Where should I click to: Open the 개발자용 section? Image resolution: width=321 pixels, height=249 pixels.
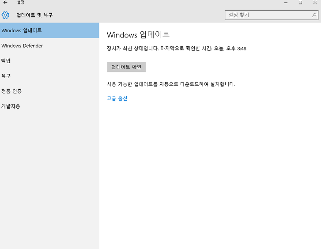point(49,106)
